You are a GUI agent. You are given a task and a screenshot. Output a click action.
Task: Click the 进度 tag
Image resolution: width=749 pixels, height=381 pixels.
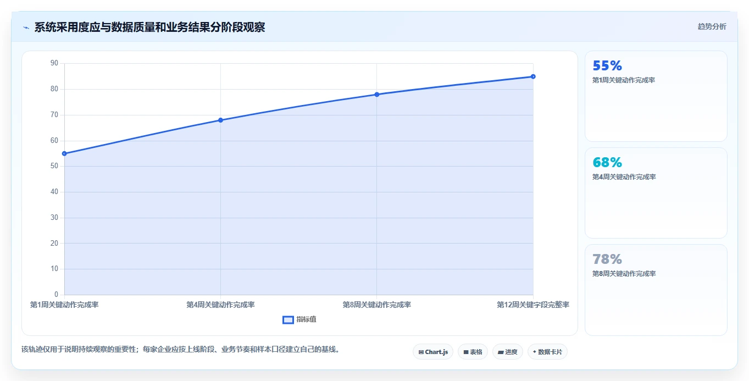[508, 352]
